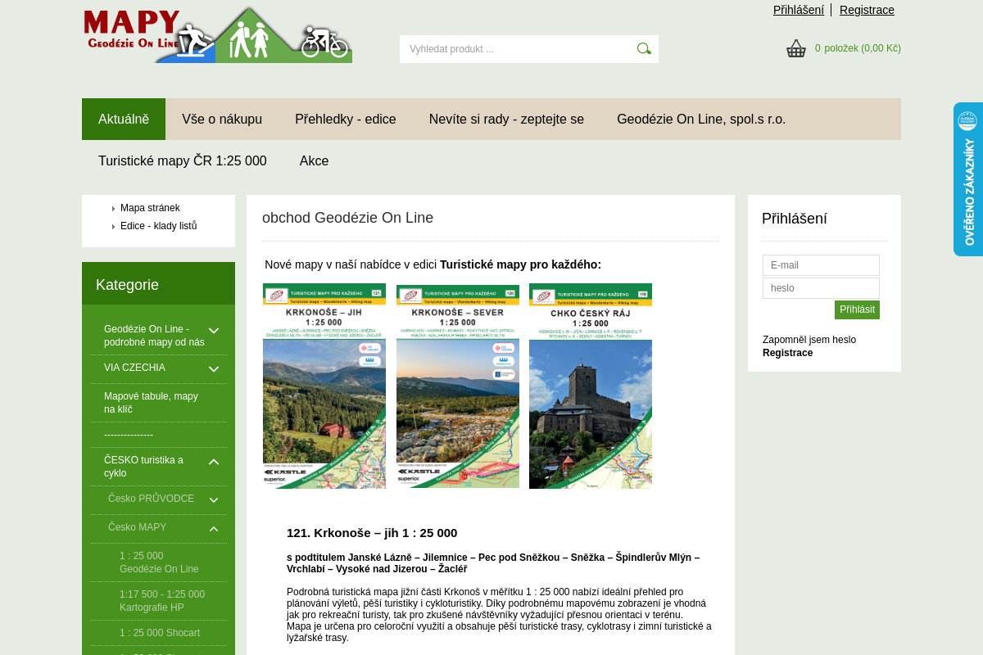Click the search magnifier icon
Viewport: 983px width, 655px height.
coord(644,49)
